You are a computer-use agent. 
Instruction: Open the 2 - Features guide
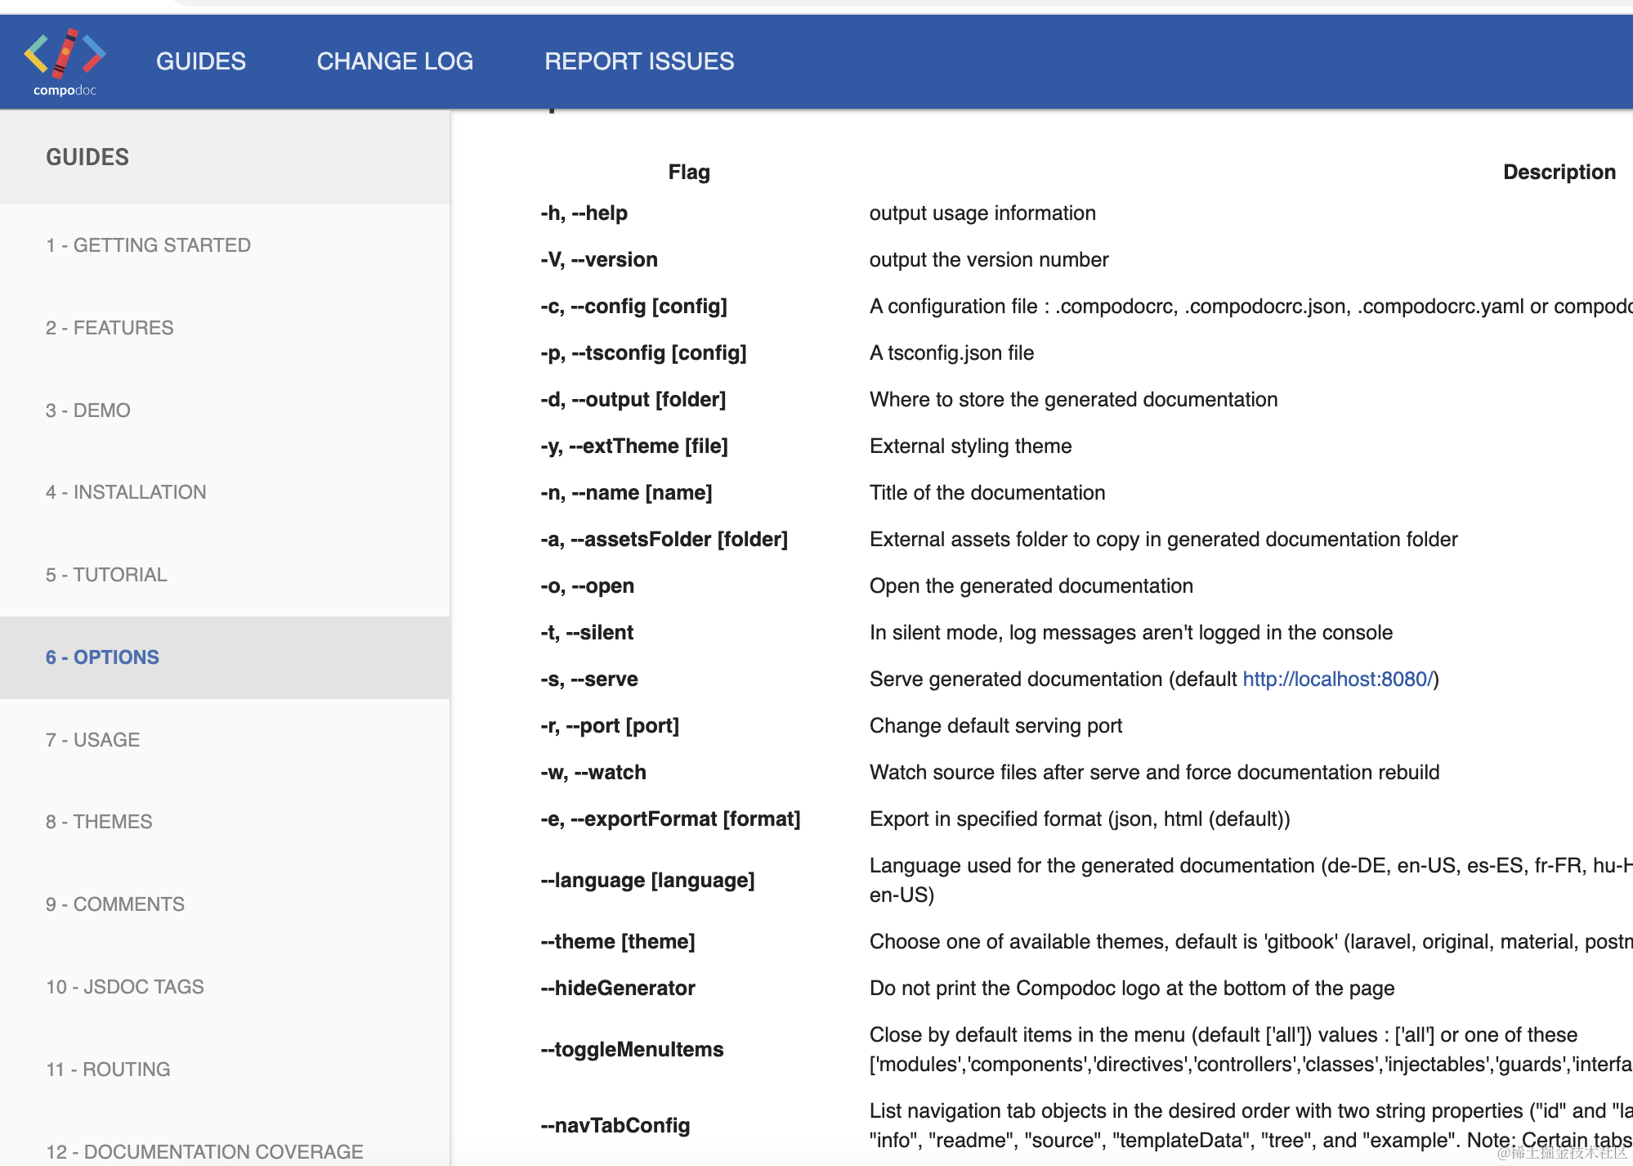coord(110,328)
